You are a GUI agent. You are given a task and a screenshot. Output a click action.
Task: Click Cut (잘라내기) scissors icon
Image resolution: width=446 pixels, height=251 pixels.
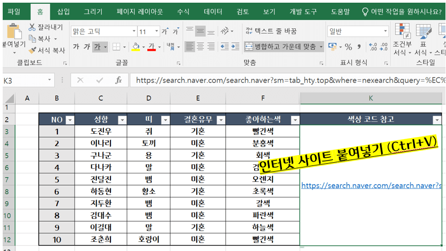32,27
